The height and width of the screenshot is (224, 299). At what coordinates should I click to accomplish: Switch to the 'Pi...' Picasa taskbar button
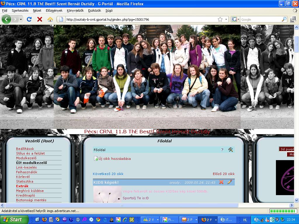(169, 220)
